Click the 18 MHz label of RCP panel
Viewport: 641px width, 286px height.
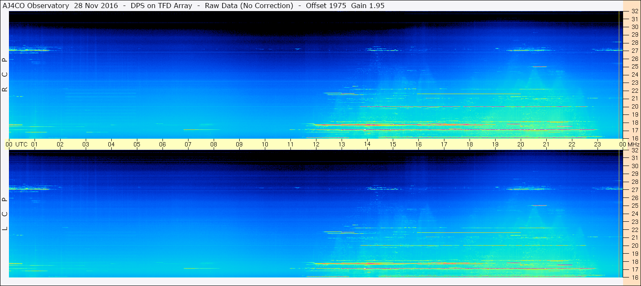635,122
